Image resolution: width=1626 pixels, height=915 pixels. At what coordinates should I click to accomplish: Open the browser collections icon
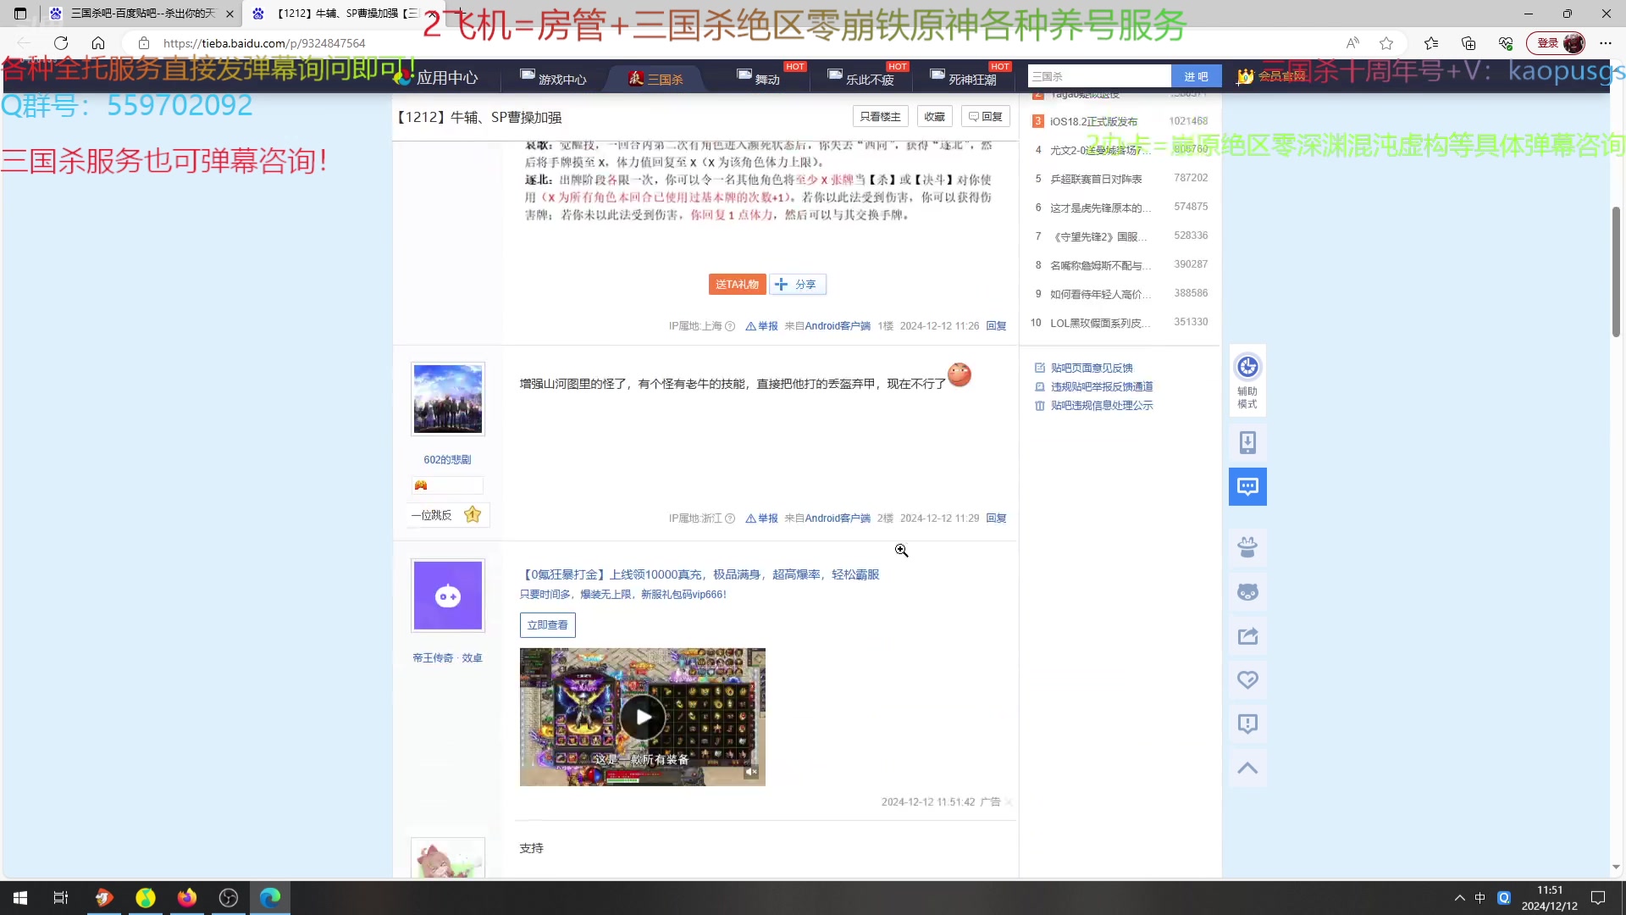click(x=1468, y=43)
